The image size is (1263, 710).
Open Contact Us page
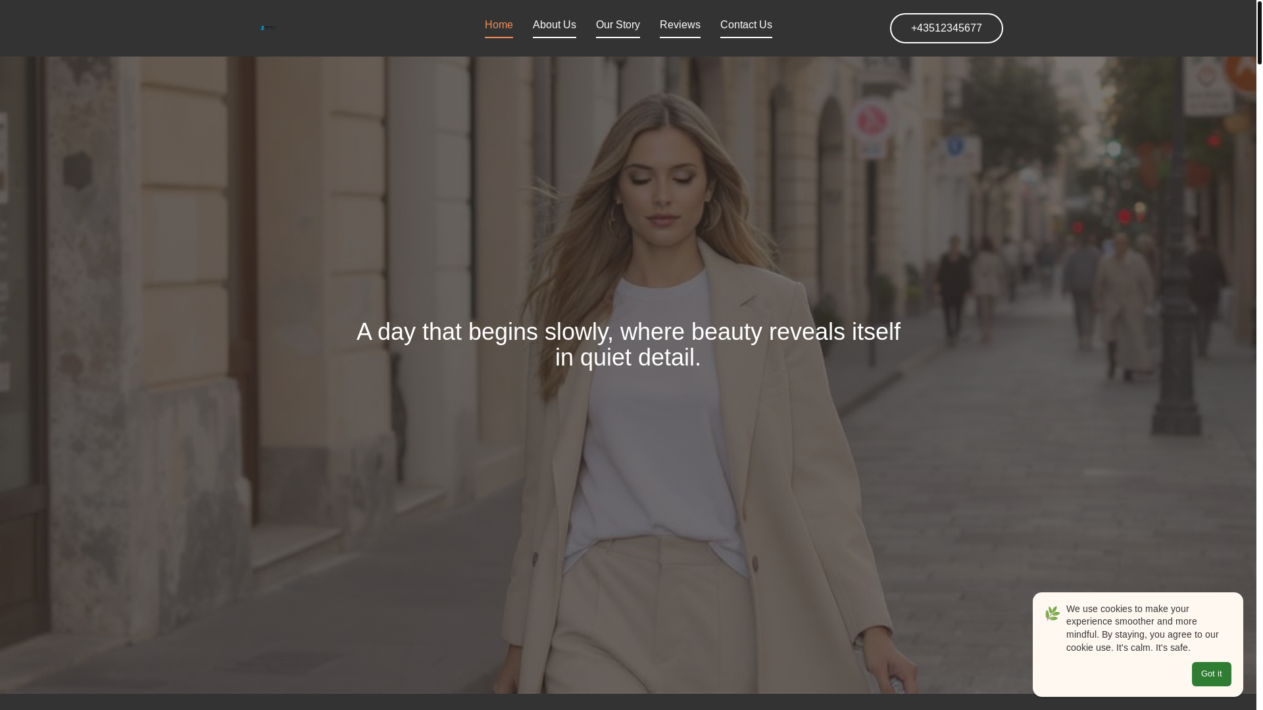point(746,25)
